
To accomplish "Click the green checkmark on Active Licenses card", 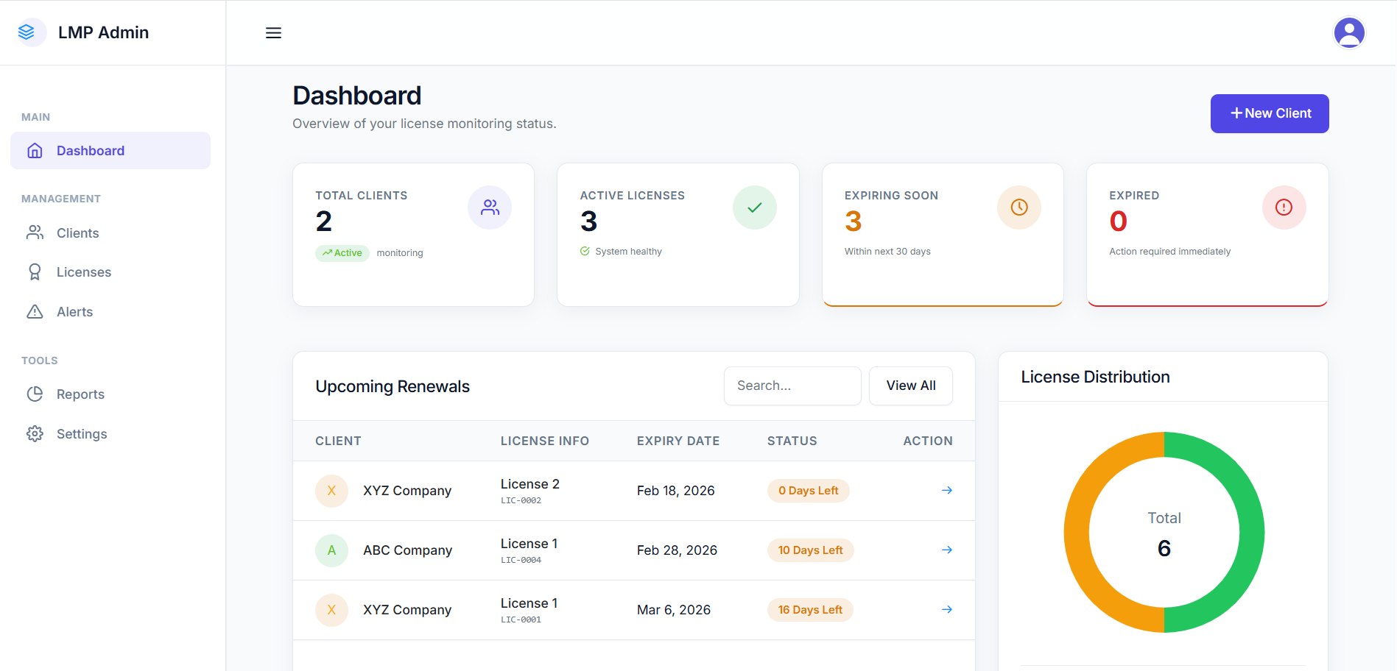I will click(x=754, y=207).
